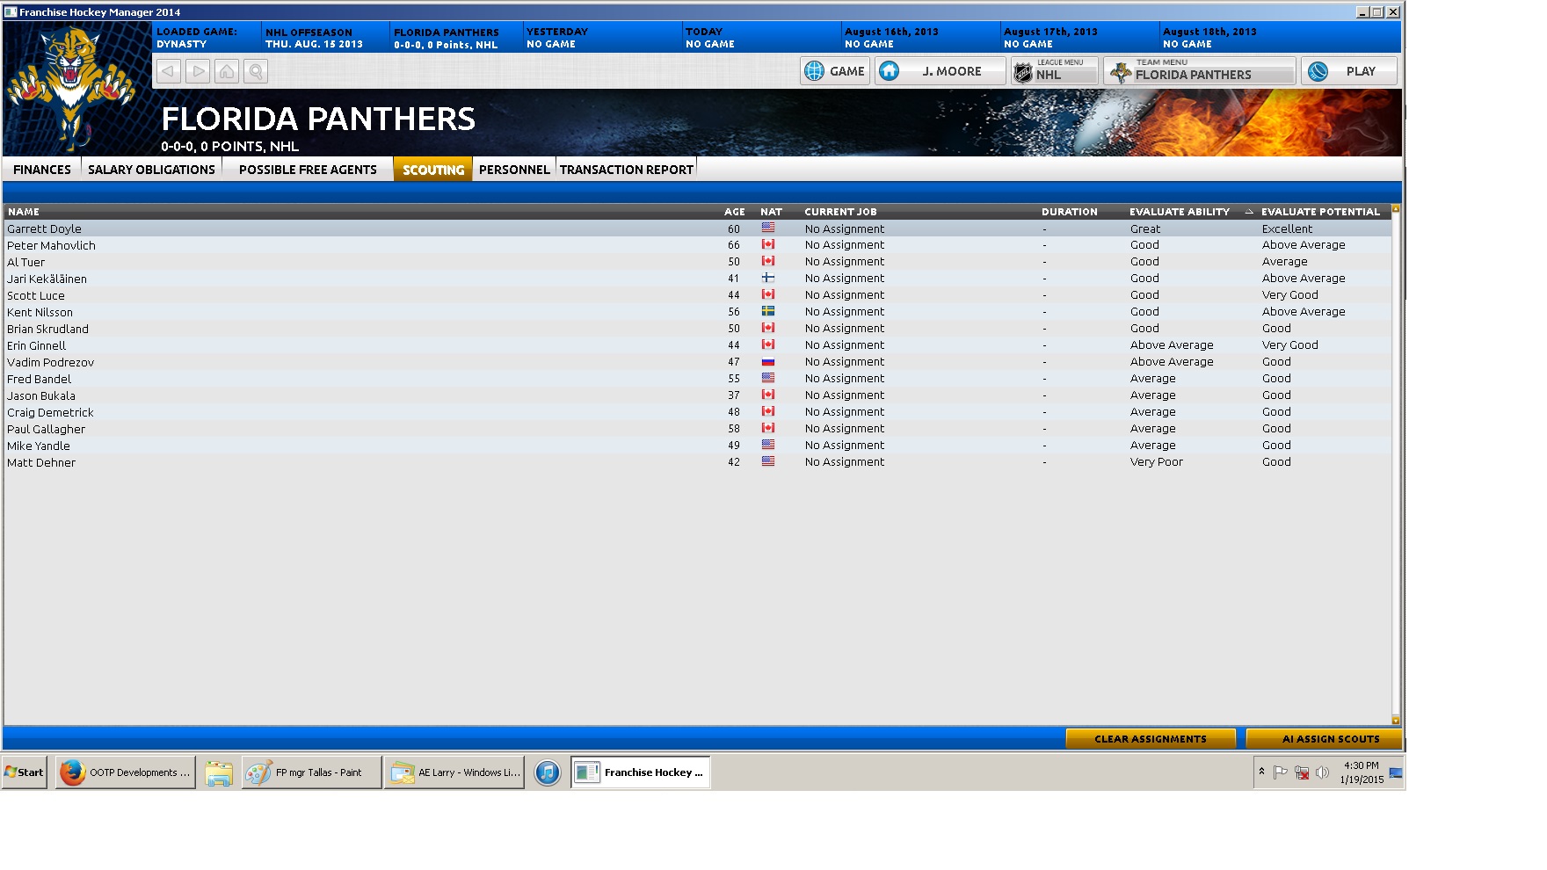Show hidden system tray icons

pyautogui.click(x=1261, y=772)
